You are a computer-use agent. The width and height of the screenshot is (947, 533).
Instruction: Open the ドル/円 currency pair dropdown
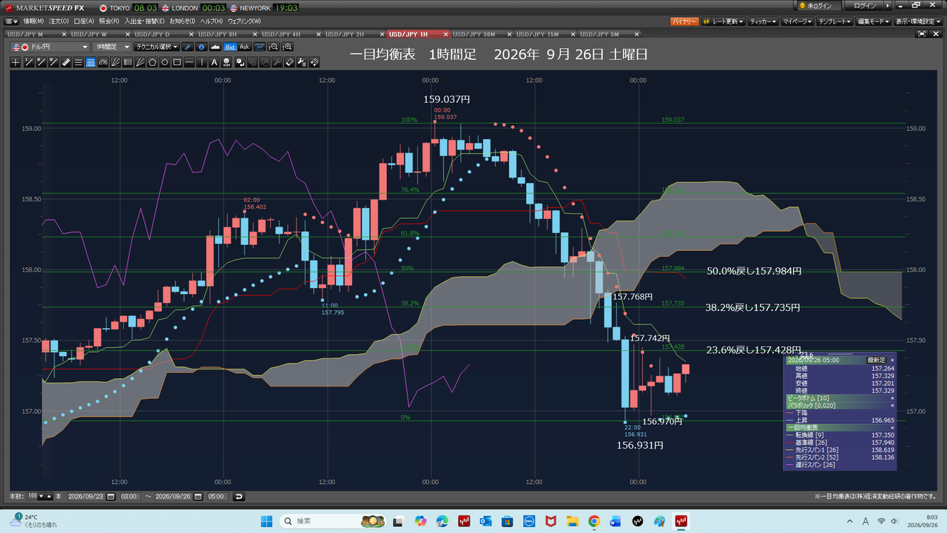[x=50, y=47]
